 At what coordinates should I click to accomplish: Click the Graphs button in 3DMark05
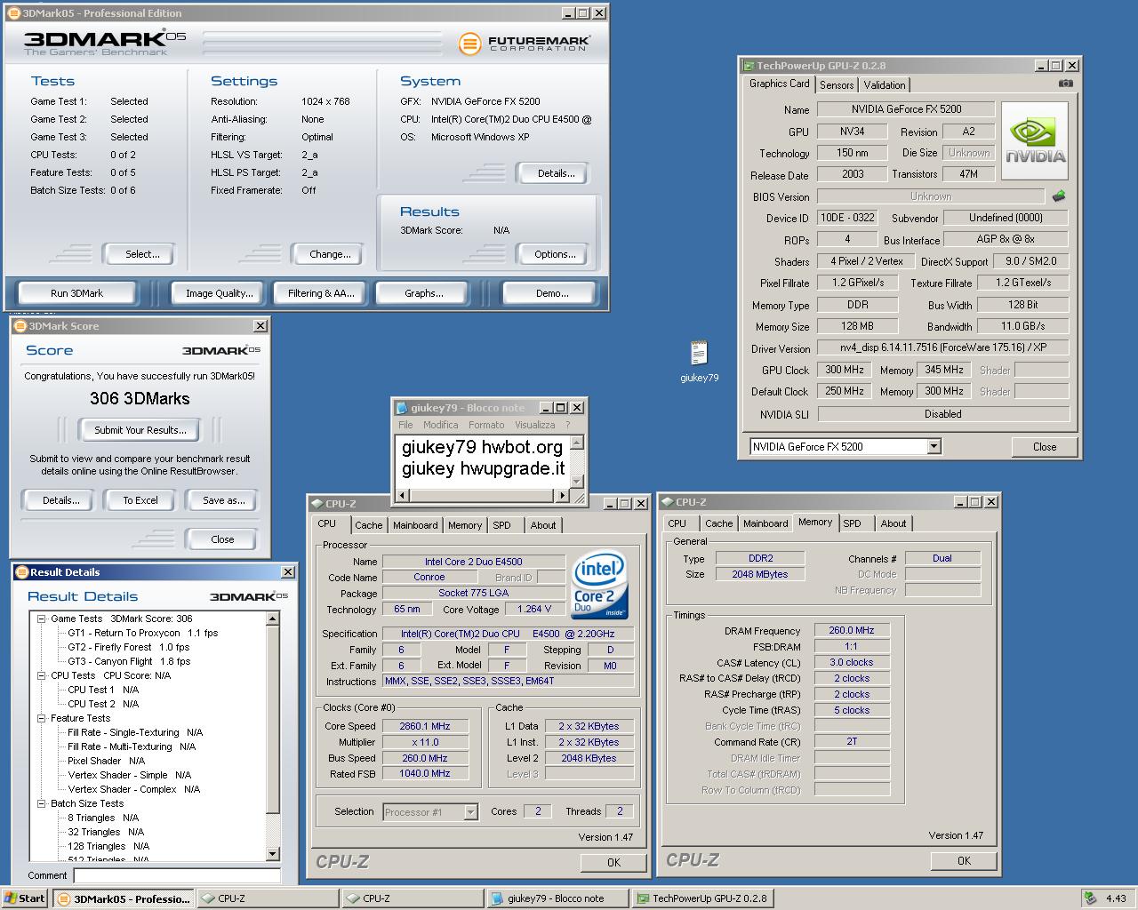[424, 293]
